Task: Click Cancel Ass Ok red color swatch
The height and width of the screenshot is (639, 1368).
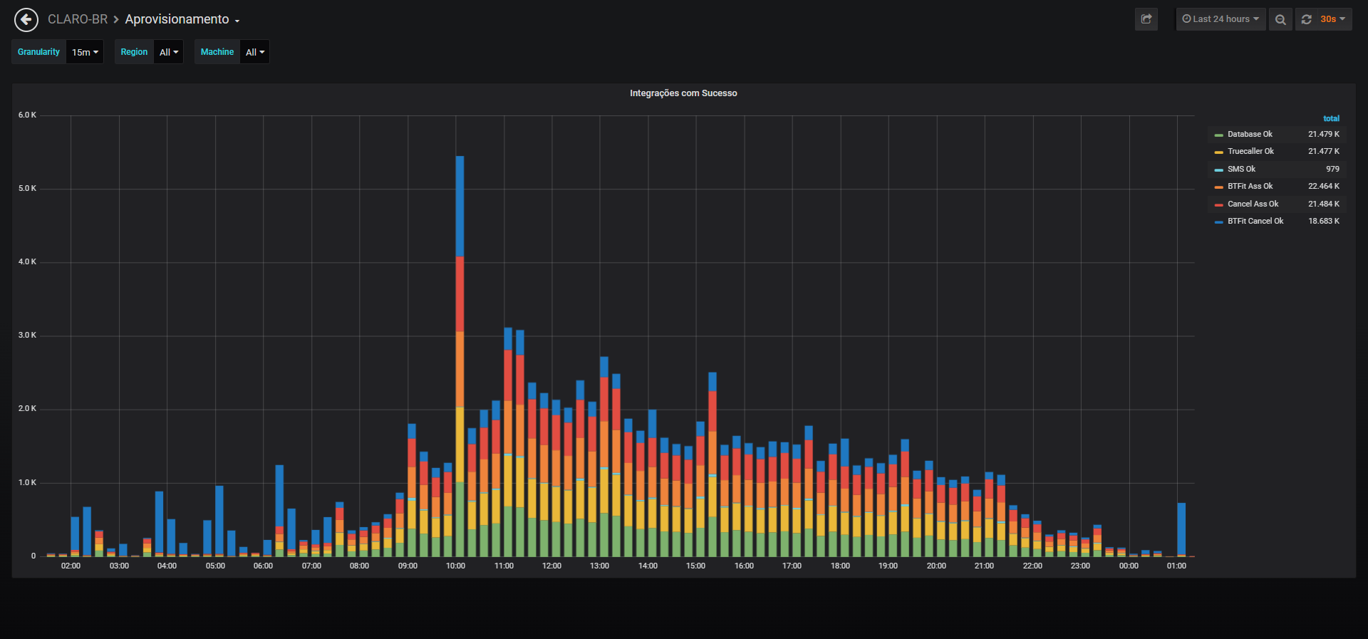Action: coord(1218,204)
